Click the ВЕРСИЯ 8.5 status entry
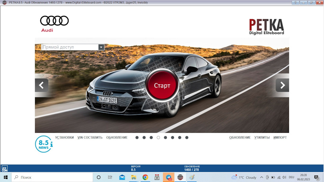324x182 pixels. tap(136, 168)
